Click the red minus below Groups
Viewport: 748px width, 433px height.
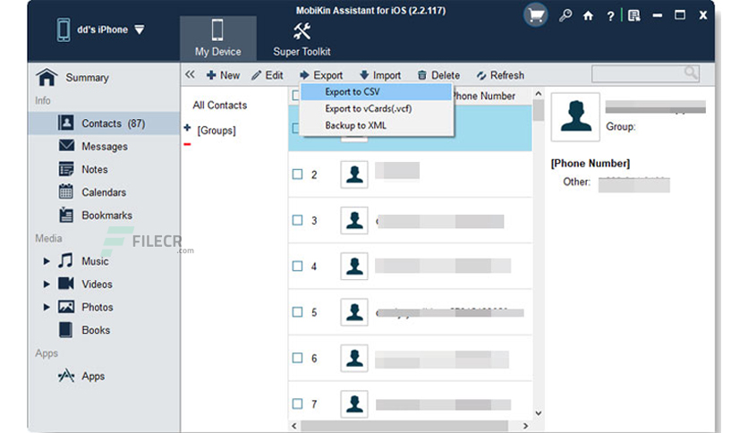click(188, 144)
